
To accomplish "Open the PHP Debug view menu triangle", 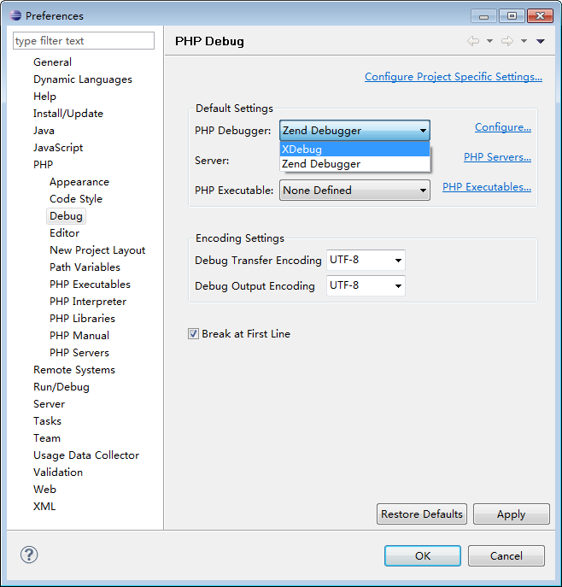I will click(541, 41).
